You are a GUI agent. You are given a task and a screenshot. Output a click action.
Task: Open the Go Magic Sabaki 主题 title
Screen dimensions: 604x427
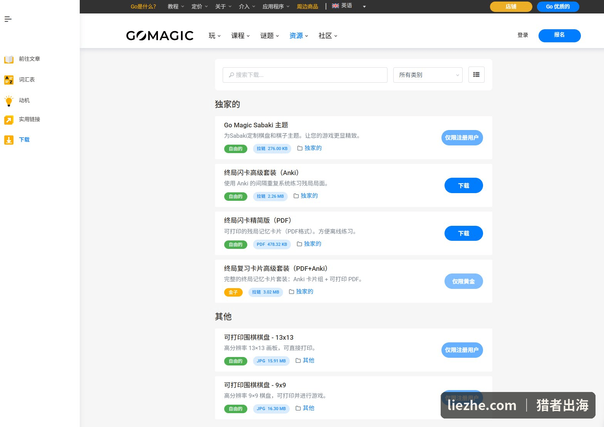tap(256, 125)
